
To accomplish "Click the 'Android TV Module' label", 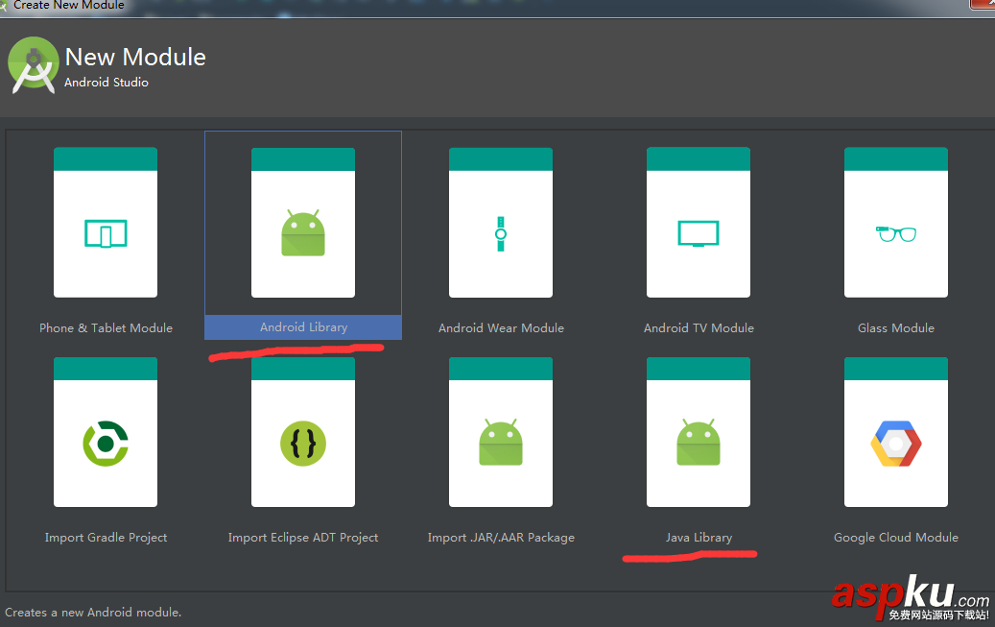I will [699, 327].
